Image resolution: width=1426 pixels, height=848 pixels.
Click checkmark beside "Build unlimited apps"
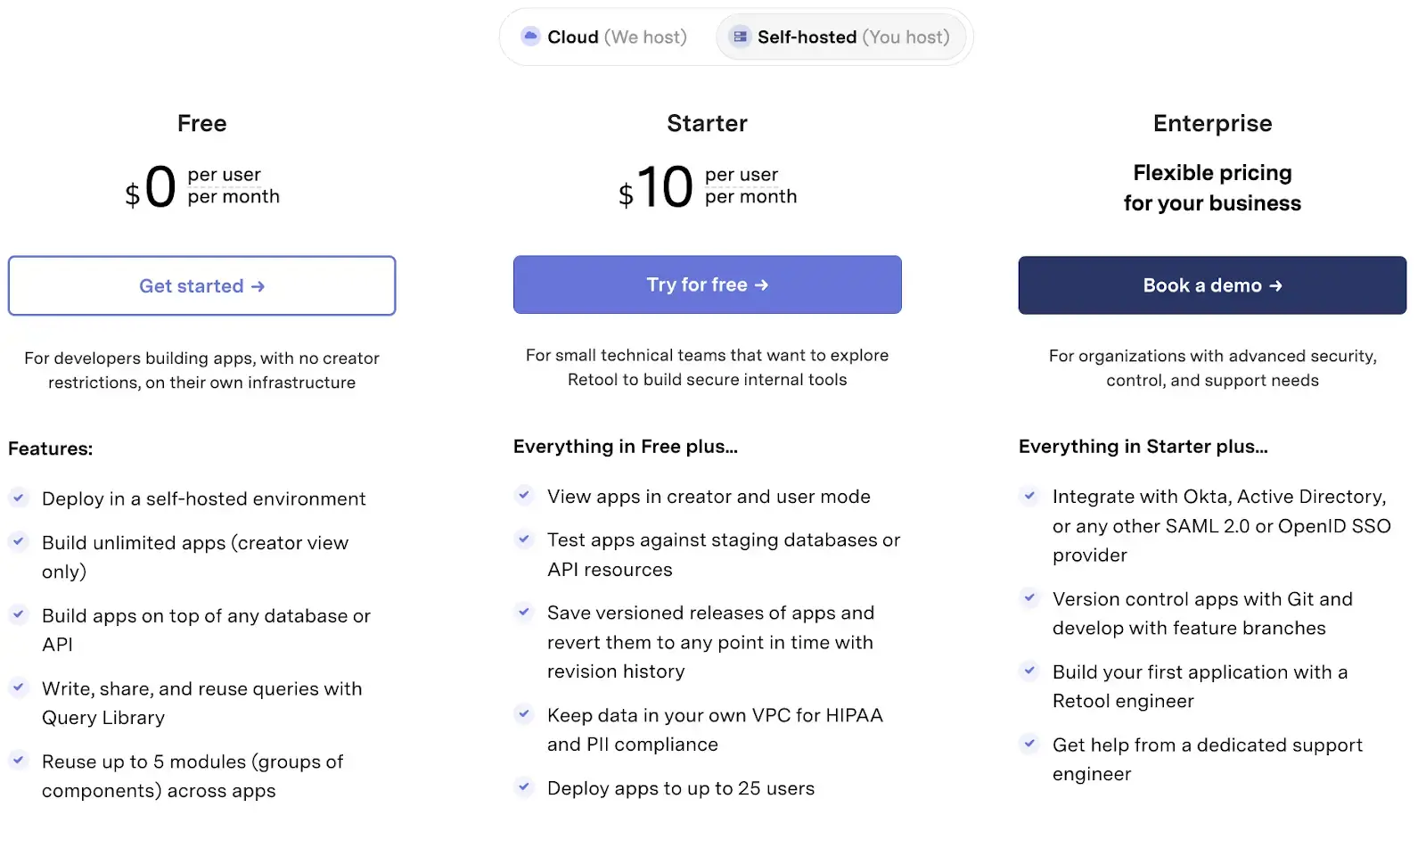19,541
